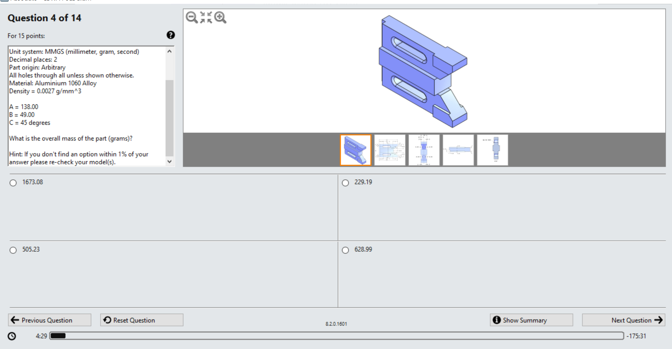Click the 'B = 49.00' value line
Image resolution: width=672 pixels, height=349 pixels.
pyautogui.click(x=22, y=115)
